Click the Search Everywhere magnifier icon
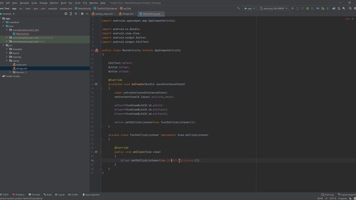Image resolution: width=356 pixels, height=200 pixels. tap(350, 8)
